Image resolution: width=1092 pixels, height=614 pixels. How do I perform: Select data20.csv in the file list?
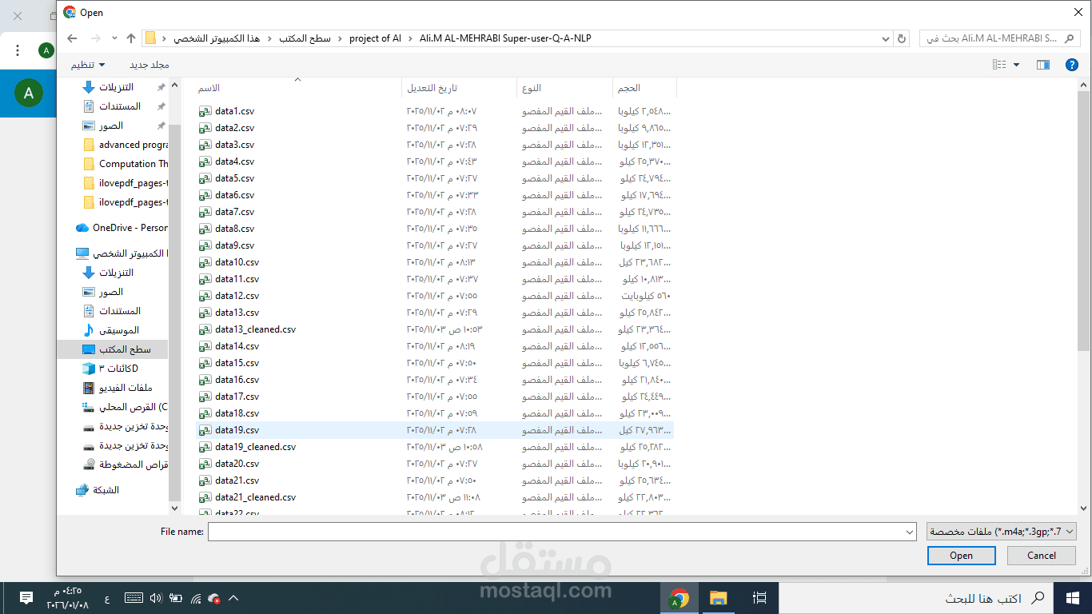coord(436,464)
